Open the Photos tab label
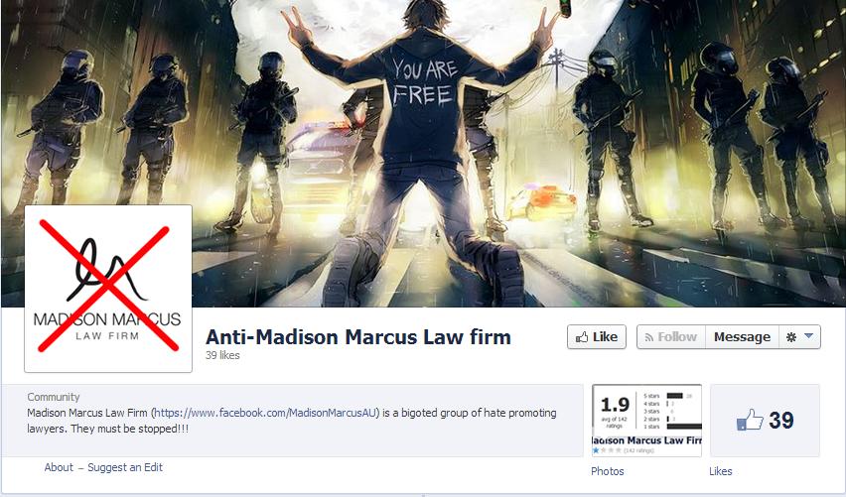This screenshot has height=497, width=846. coord(607,471)
